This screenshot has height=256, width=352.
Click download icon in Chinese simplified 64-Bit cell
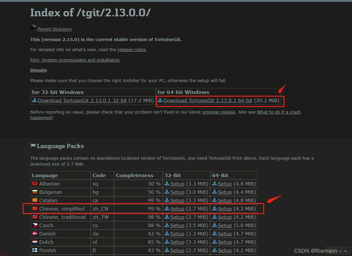214,208
